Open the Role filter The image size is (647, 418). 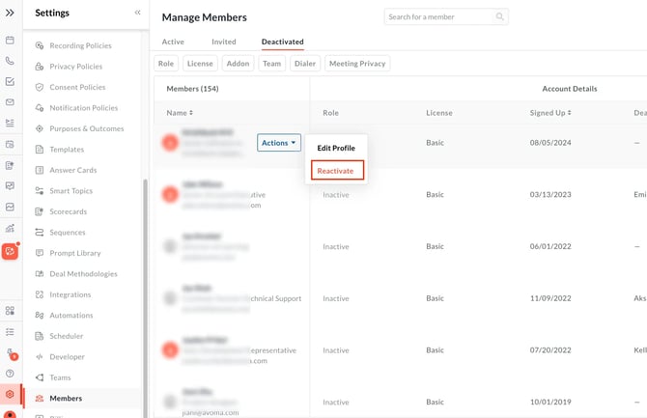point(166,64)
